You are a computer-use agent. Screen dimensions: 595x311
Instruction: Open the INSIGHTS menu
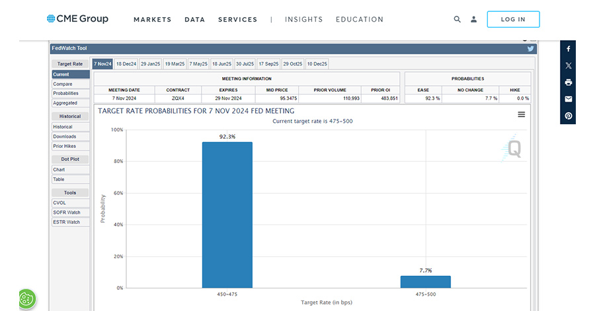tap(303, 19)
